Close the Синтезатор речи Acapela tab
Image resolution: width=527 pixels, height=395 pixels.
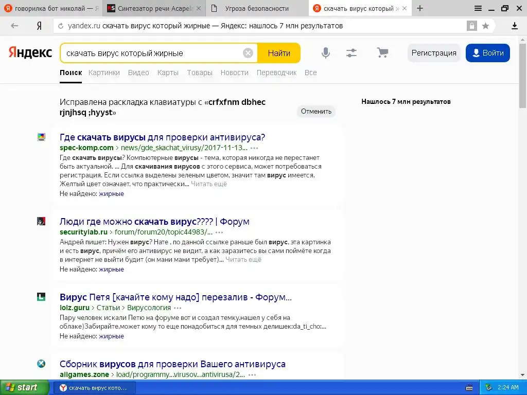point(199,8)
